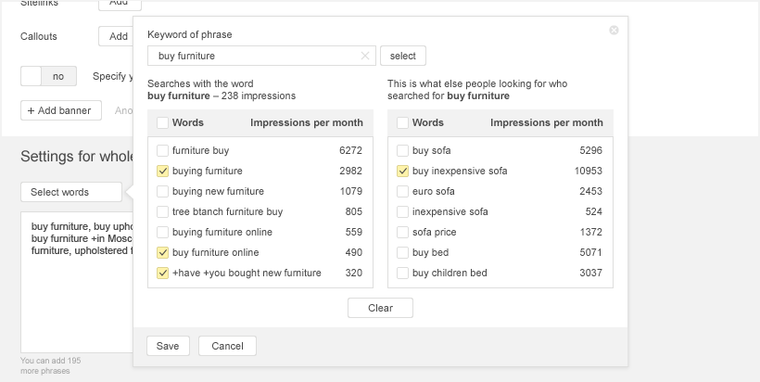This screenshot has height=382, width=760.
Task: Select all words in right list header
Action: point(403,122)
